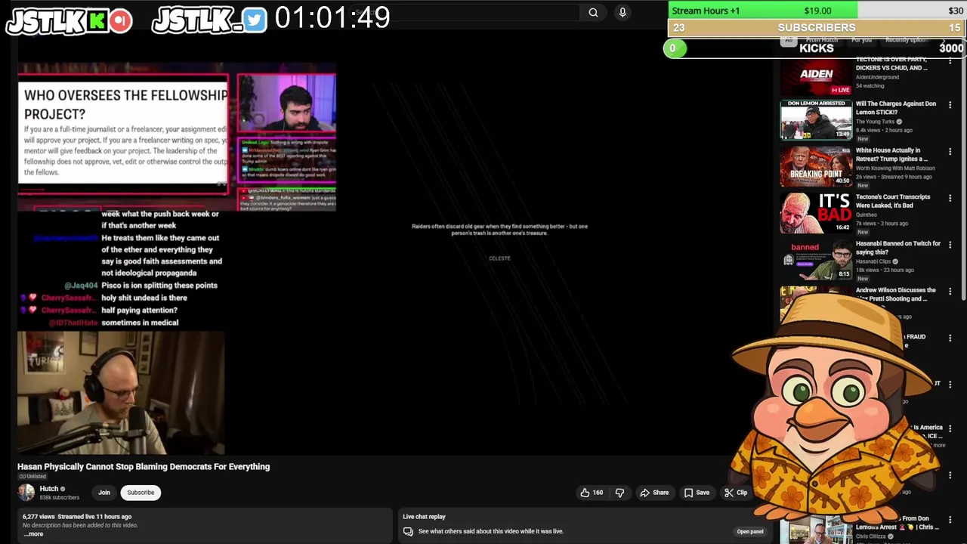Screen dimensions: 967x544
Task: Open options for Tectone's Court Transcripts video
Action: [x=950, y=199]
